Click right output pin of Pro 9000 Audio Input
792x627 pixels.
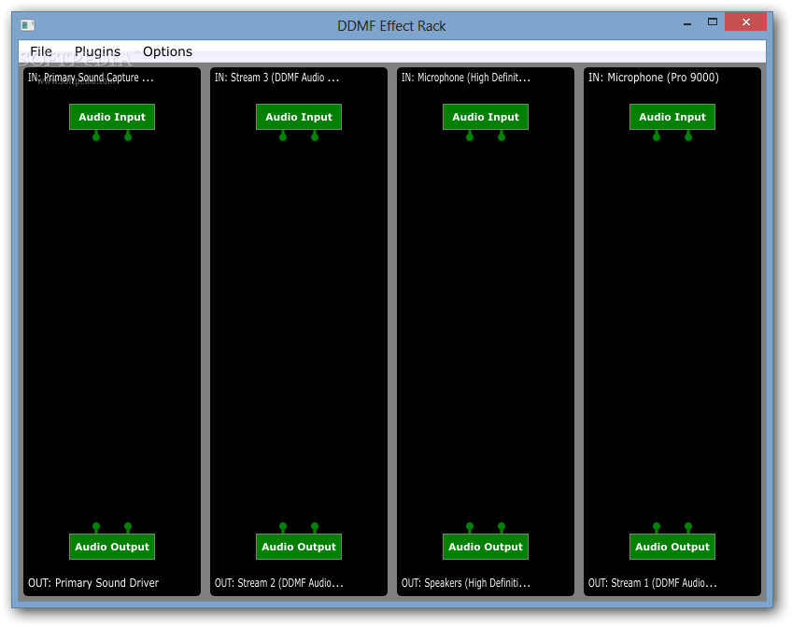coord(688,136)
